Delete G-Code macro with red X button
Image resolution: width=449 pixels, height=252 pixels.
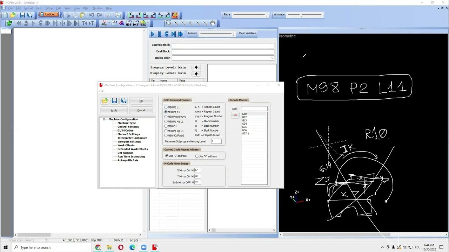235,115
